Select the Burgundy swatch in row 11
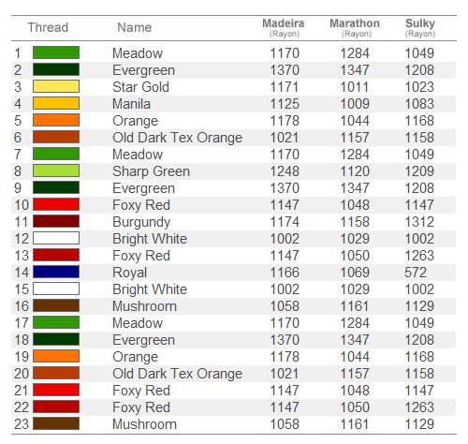Screen dimensions: 468x444 [56, 221]
